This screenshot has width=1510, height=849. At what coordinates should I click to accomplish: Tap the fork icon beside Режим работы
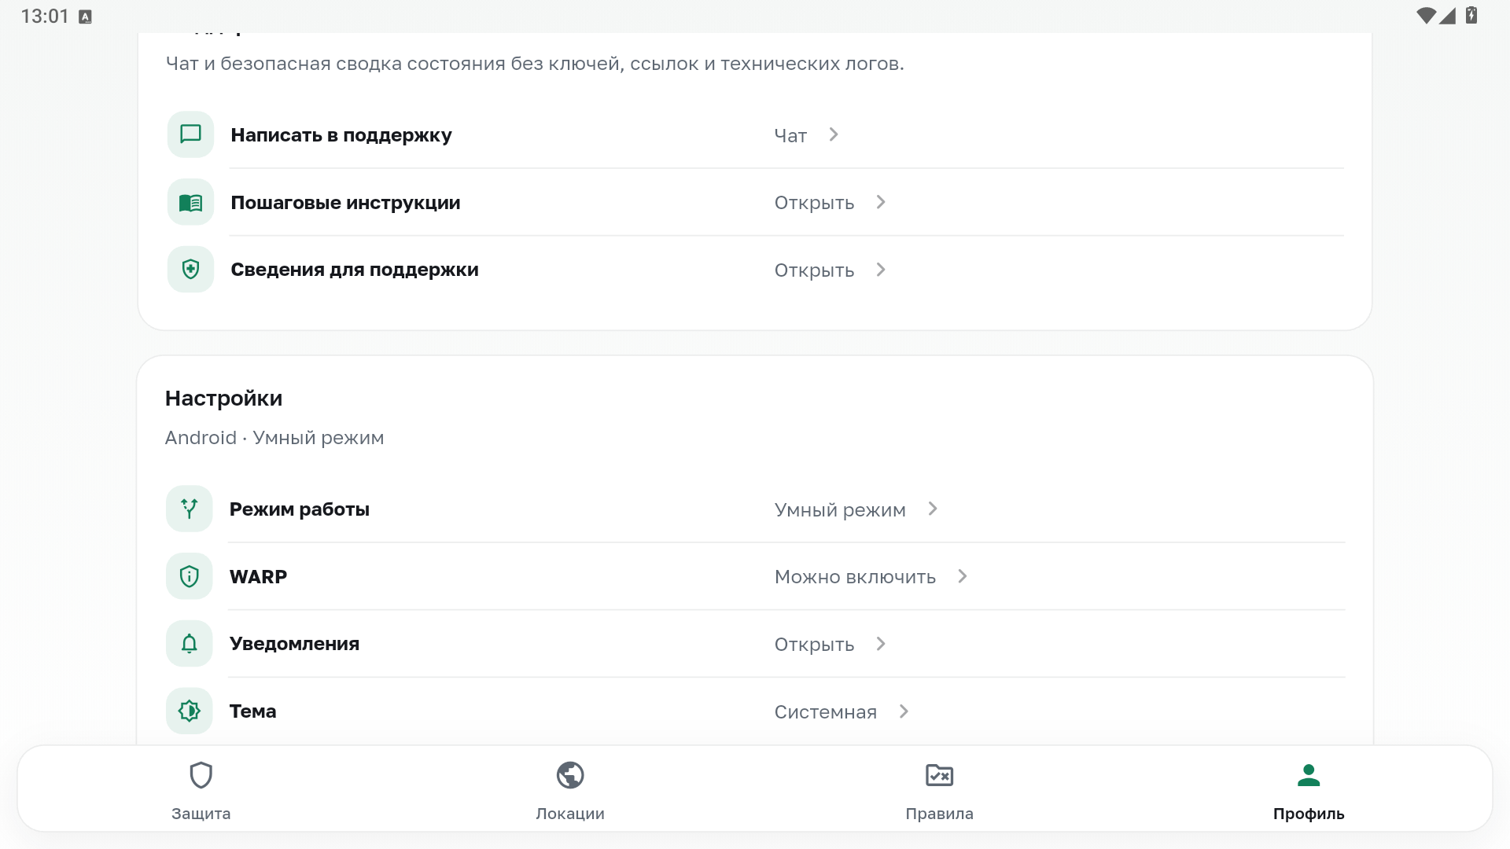pos(190,509)
